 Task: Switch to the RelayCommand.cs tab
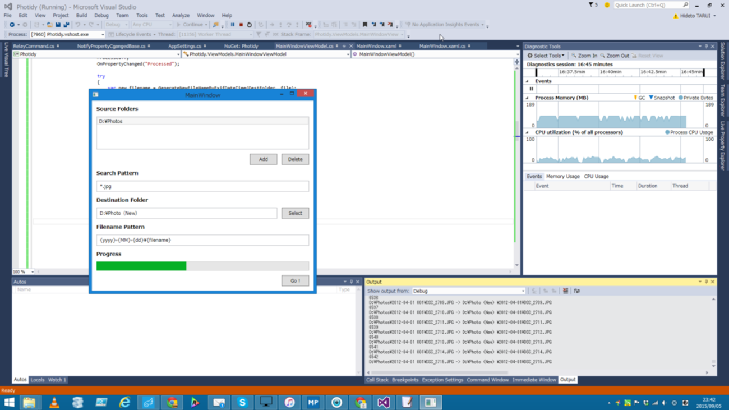point(34,46)
